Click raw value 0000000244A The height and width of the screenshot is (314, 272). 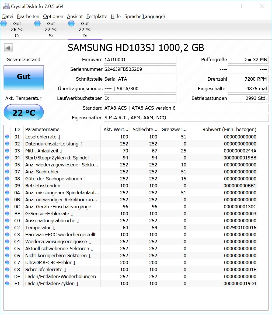click(240, 151)
